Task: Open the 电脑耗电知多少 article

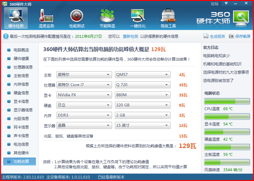Action: click(217, 56)
